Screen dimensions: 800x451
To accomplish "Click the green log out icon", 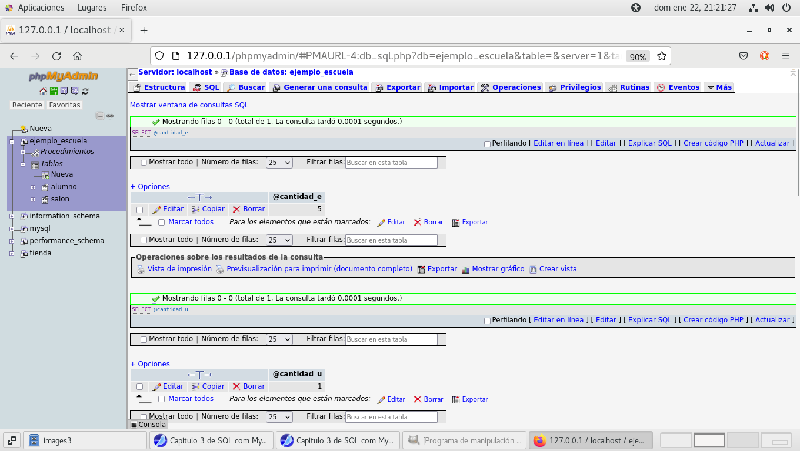I will click(54, 91).
